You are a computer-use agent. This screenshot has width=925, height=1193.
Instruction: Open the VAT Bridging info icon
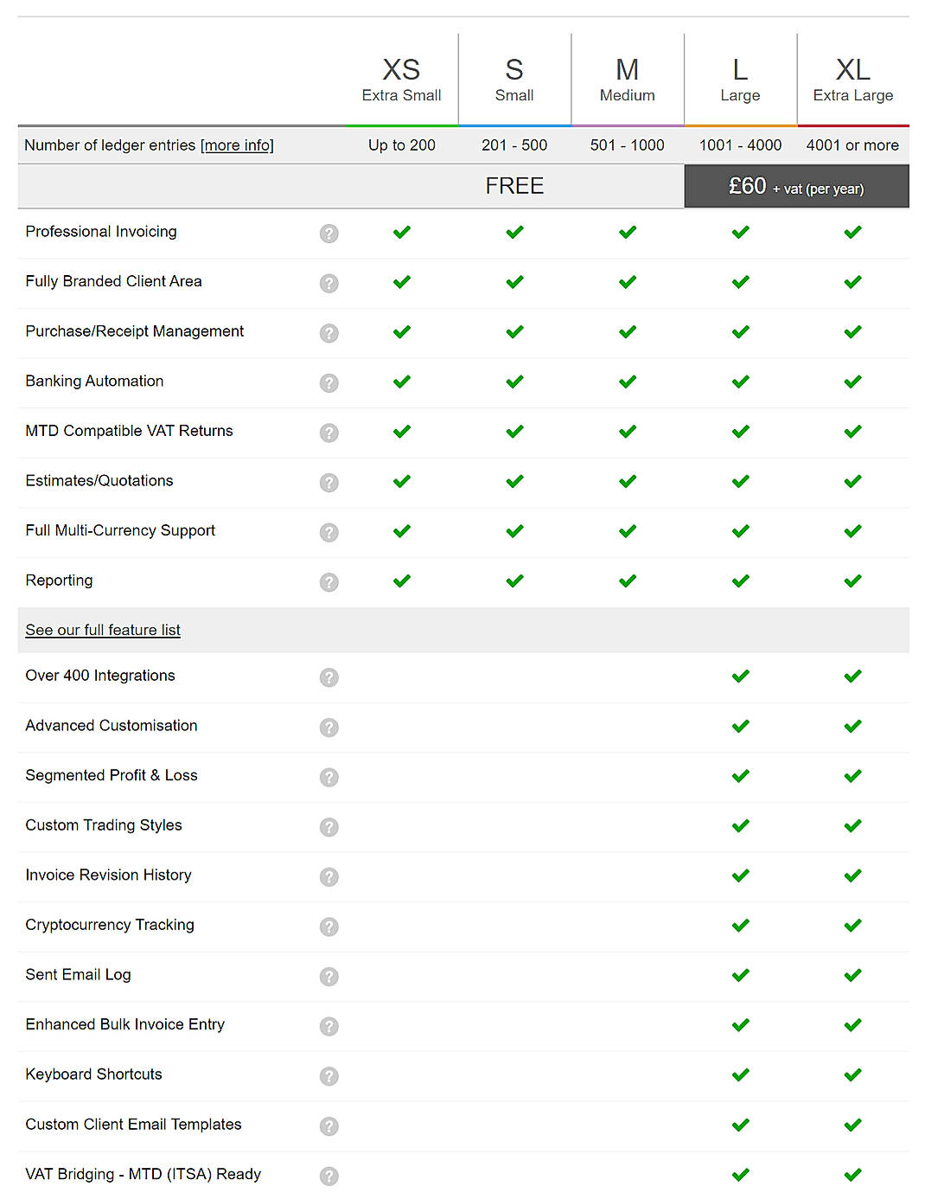click(x=329, y=1175)
